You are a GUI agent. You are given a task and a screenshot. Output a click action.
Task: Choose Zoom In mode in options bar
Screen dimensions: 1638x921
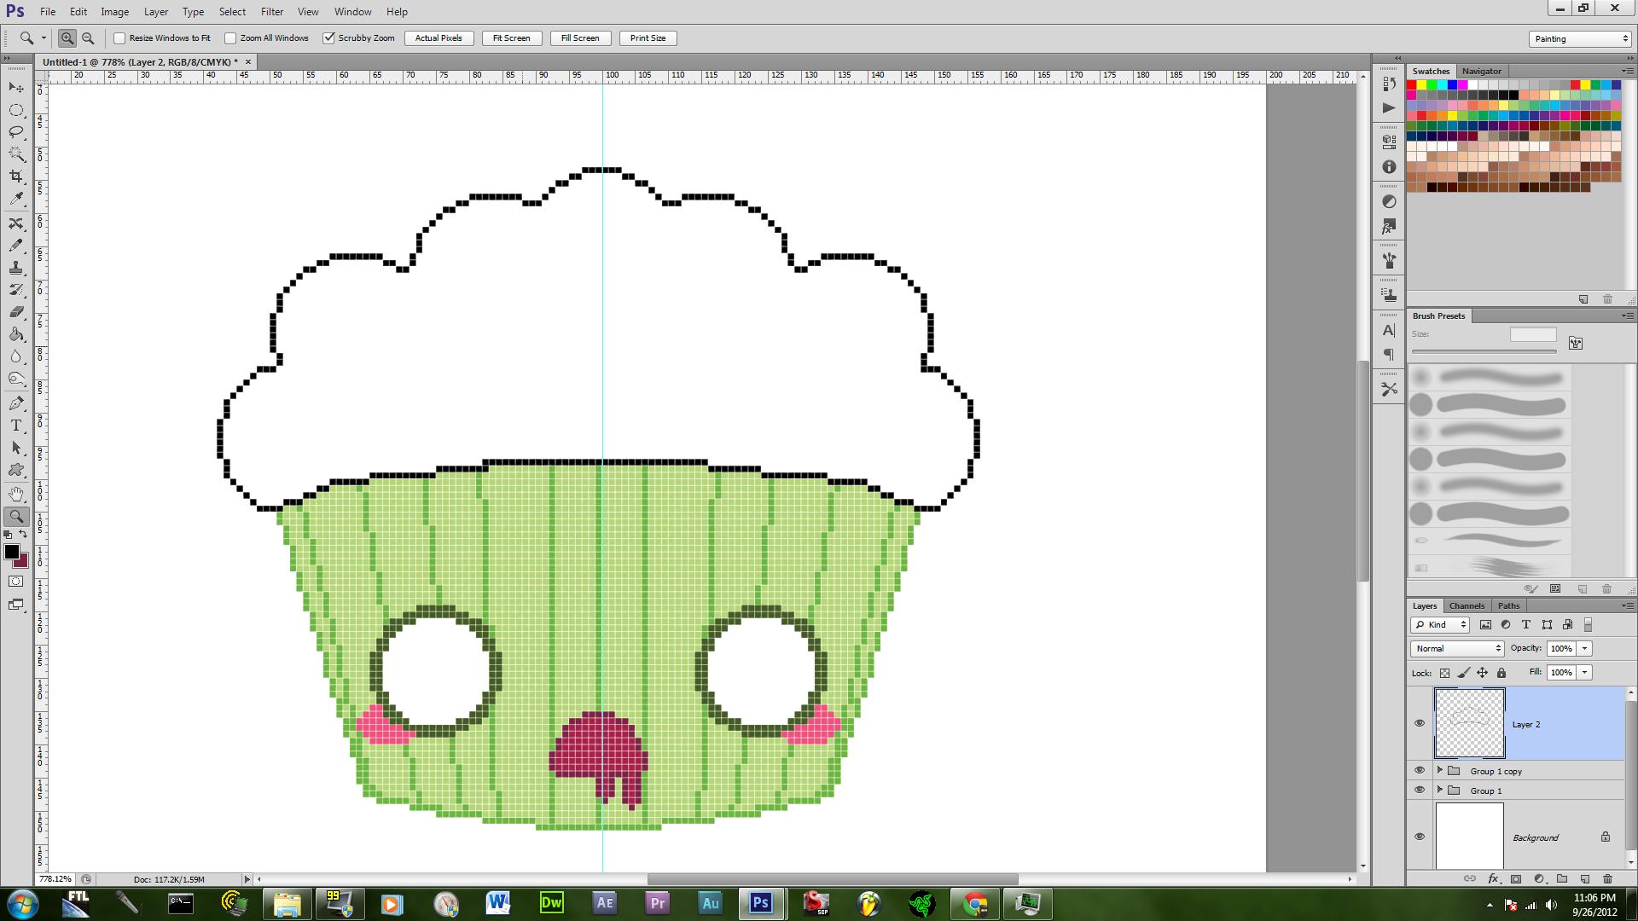(67, 38)
